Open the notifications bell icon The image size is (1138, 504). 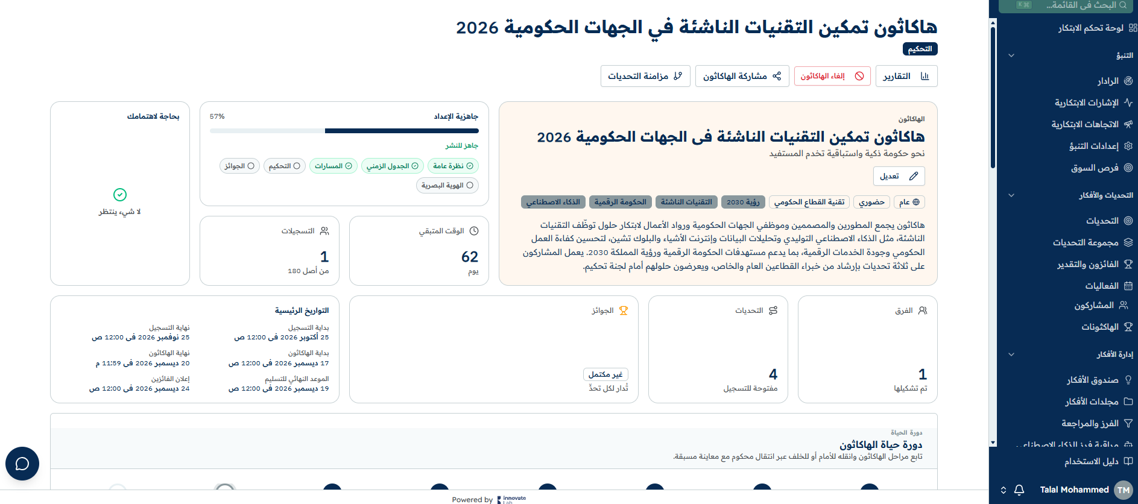point(1019,490)
